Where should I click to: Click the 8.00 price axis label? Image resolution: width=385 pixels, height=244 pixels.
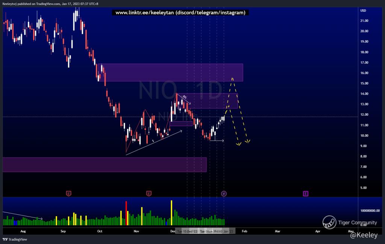(364, 156)
